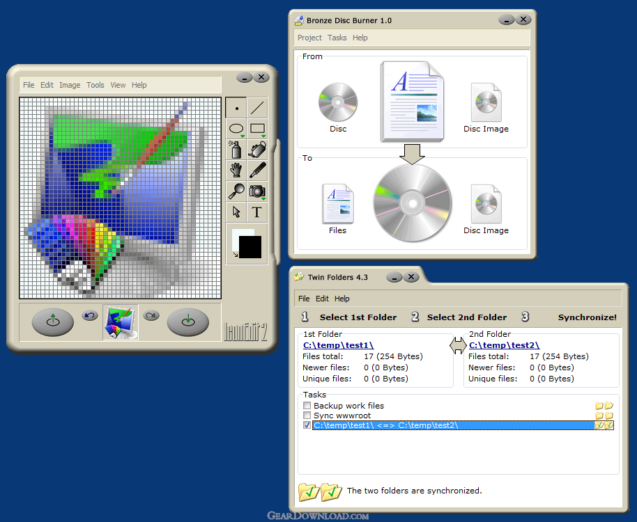
Task: Open the Rectangle tool dropdown arrow
Action: point(263,136)
